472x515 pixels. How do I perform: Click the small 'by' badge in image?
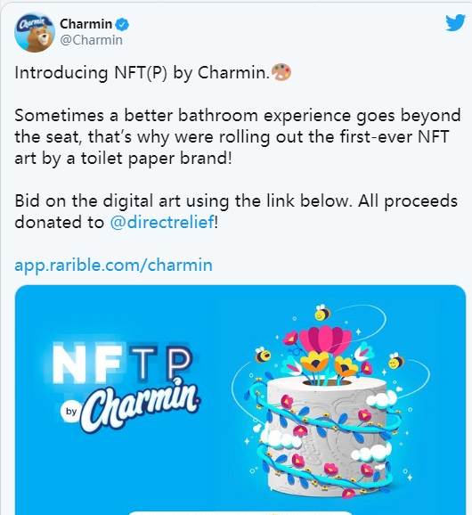(70, 411)
